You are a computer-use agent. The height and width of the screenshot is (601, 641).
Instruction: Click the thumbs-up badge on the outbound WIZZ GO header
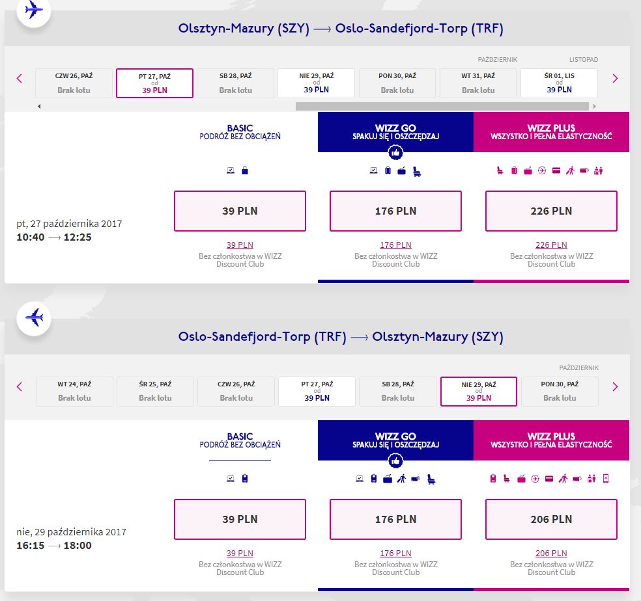coord(395,153)
